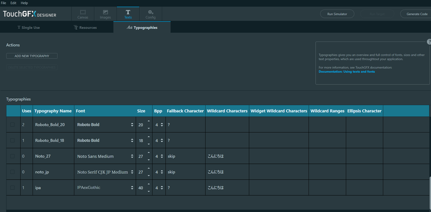
Task: Click the Wildcard Ranges column header
Action: [x=327, y=111]
